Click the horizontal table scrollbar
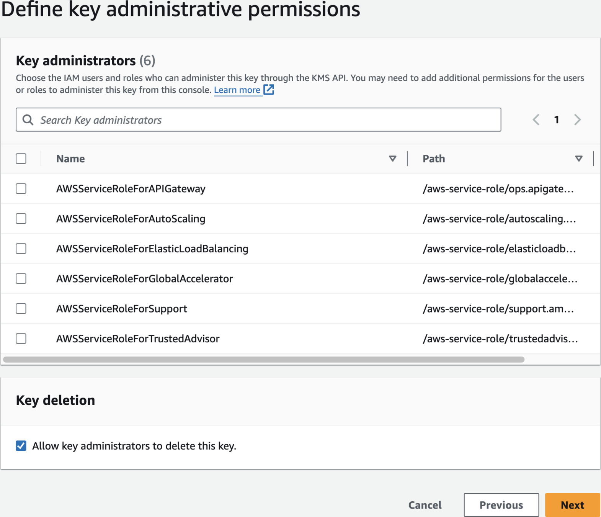The width and height of the screenshot is (601, 517). click(x=264, y=360)
